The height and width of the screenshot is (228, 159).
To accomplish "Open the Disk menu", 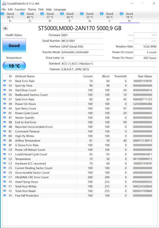I will (x=41, y=10).
